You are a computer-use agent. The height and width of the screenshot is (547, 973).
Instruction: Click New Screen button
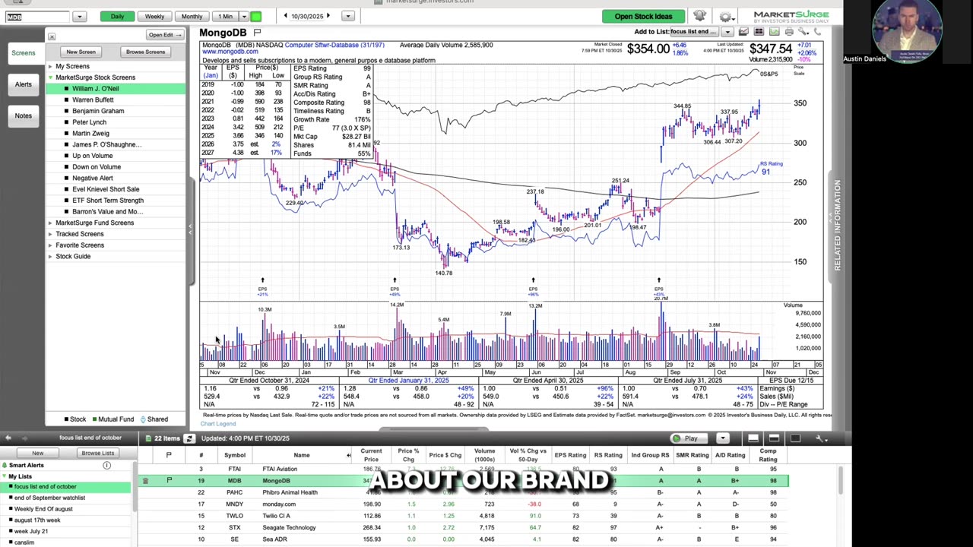pyautogui.click(x=81, y=52)
